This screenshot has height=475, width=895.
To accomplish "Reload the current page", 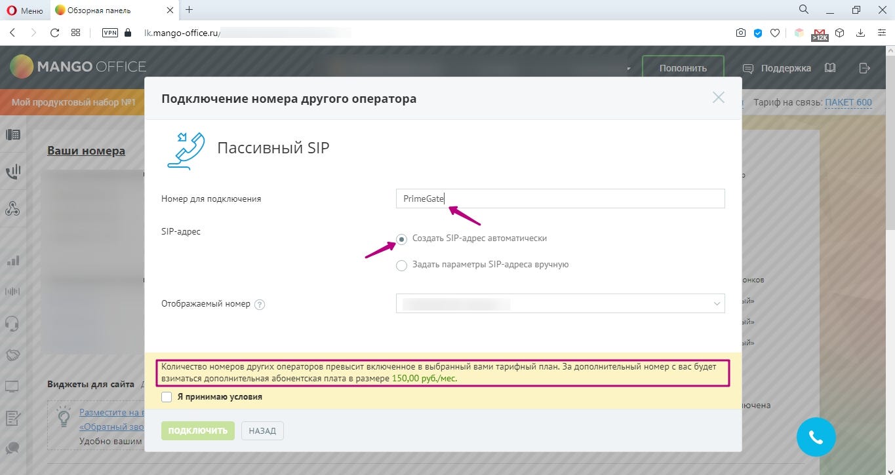I will [x=55, y=32].
